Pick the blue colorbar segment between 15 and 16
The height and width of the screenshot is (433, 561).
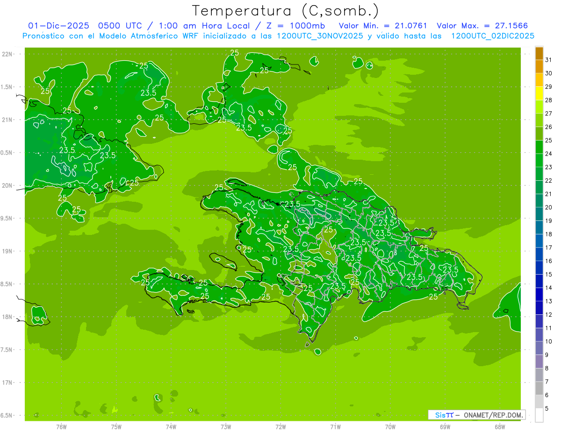tap(539, 268)
